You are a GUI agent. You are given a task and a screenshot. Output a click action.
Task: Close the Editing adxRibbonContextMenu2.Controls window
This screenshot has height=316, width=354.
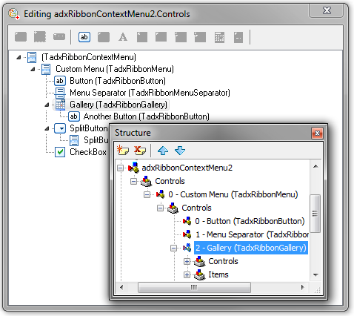coord(327,10)
